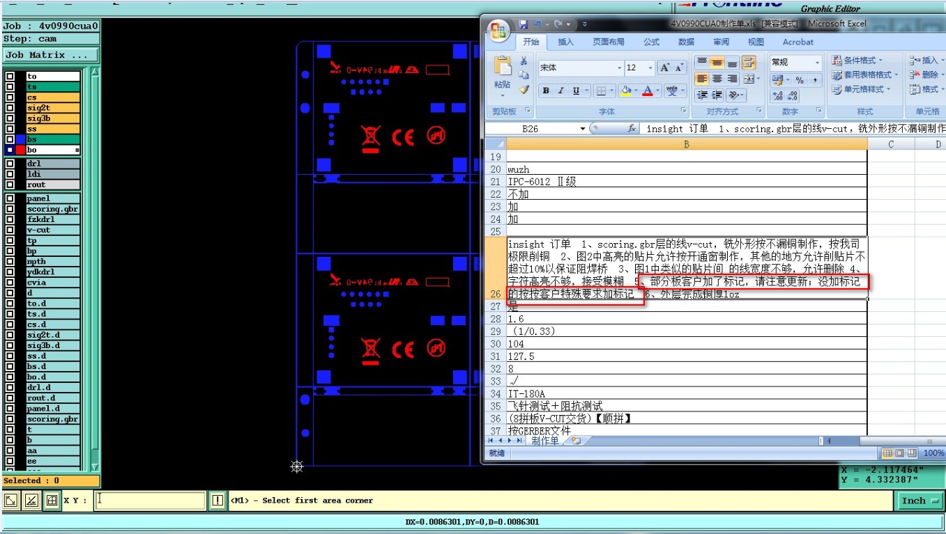The height and width of the screenshot is (534, 946).
Task: Click Excel page layout view button
Action: point(901,453)
